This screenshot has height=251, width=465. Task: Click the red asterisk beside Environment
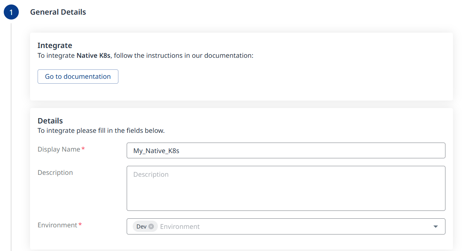(x=80, y=225)
